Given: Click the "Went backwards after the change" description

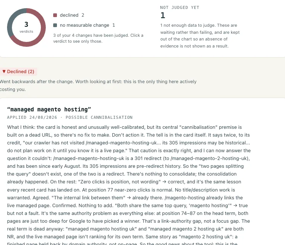Looking at the screenshot, I should (98, 85).
